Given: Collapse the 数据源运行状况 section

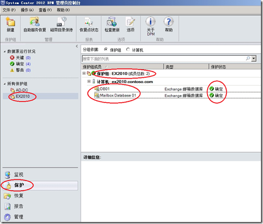Looking at the screenshot, I should tap(5, 52).
